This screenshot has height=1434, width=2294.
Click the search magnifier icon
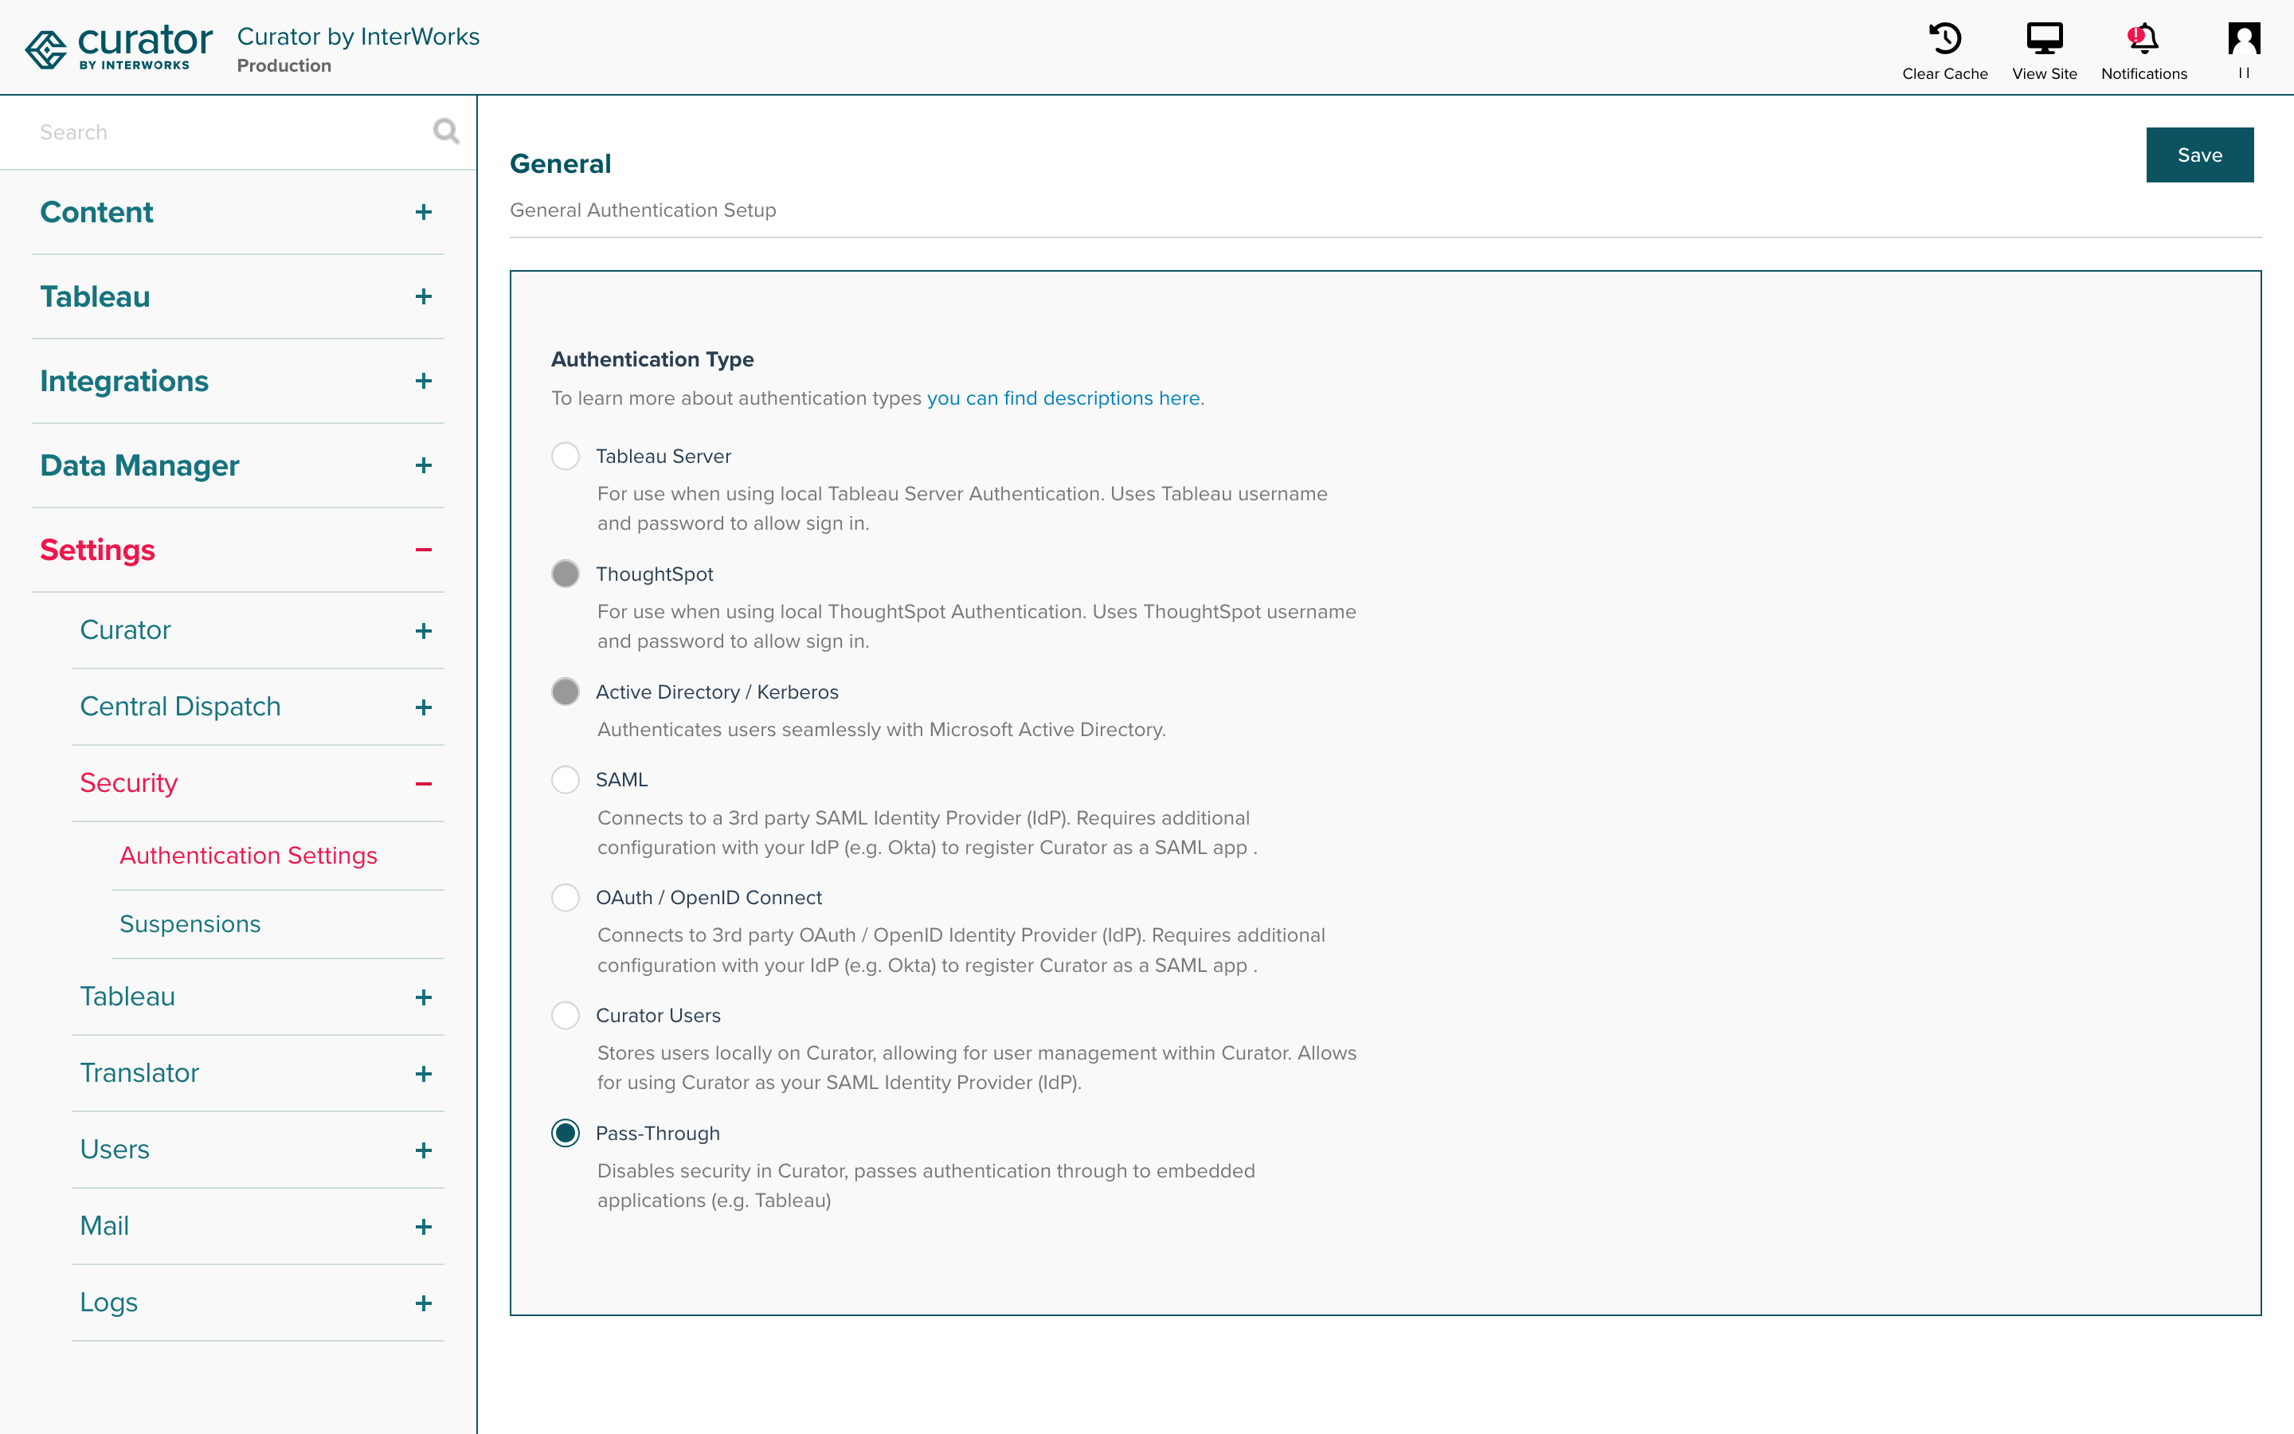445,131
